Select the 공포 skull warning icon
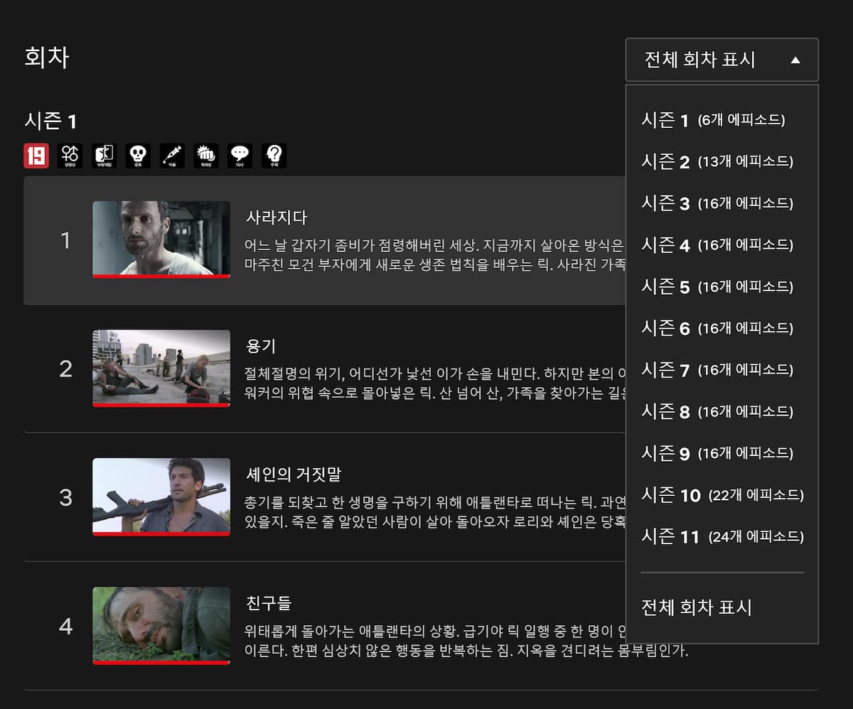 coord(136,156)
